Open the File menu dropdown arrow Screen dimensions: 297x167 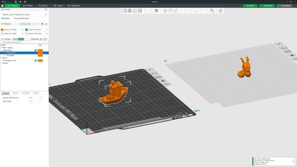9,2
